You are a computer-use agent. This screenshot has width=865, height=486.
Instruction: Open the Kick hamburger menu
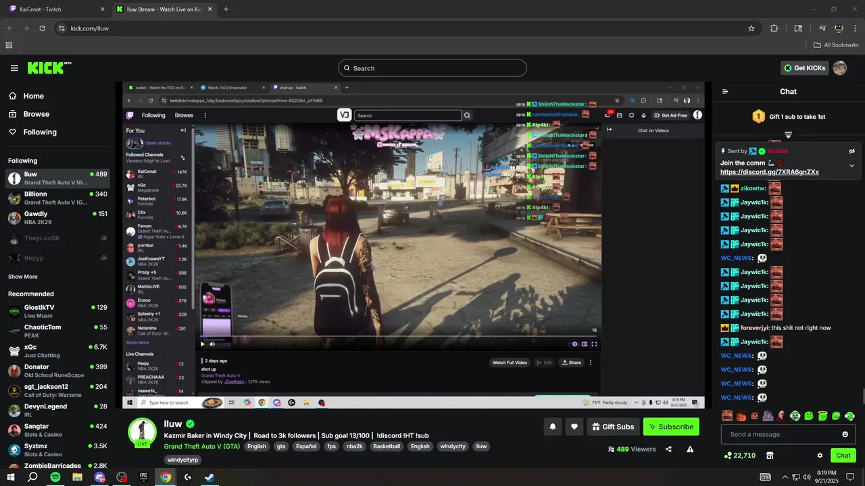(x=14, y=68)
